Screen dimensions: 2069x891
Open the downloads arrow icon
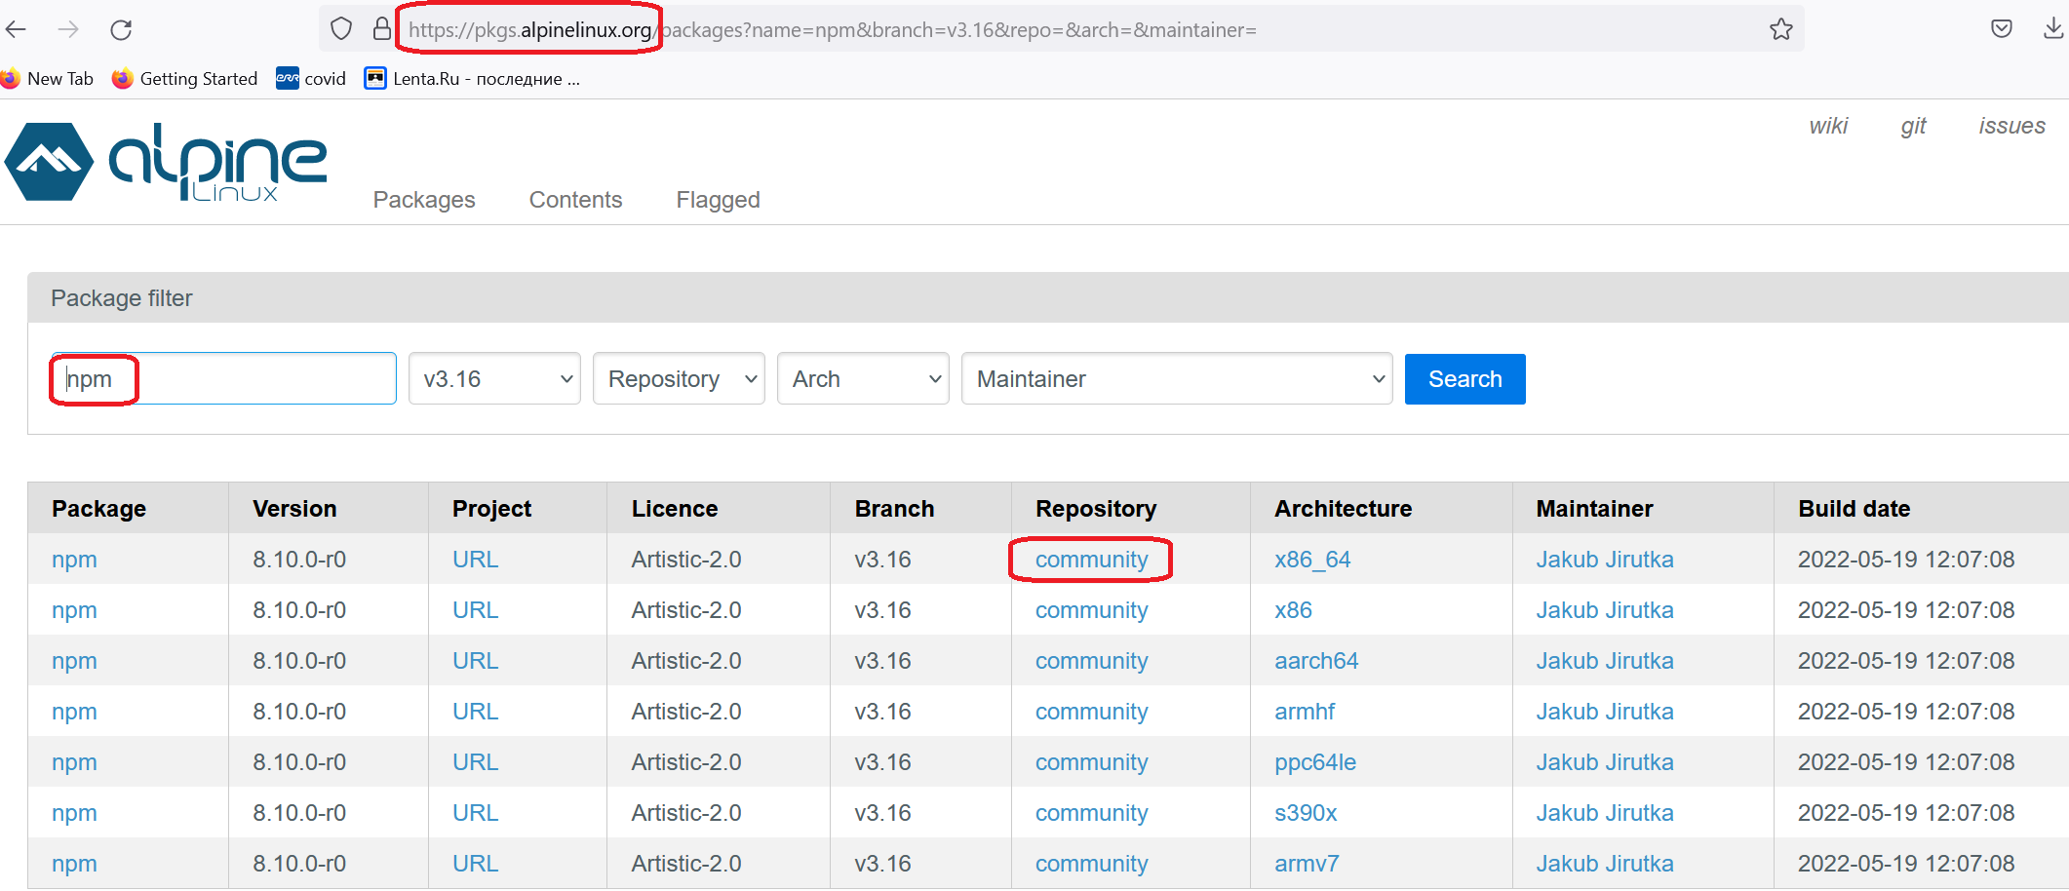(x=2053, y=29)
